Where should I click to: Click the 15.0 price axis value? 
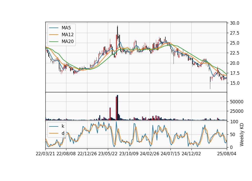tap(235, 83)
